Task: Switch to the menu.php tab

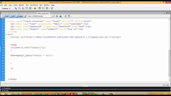Action: [23, 13]
